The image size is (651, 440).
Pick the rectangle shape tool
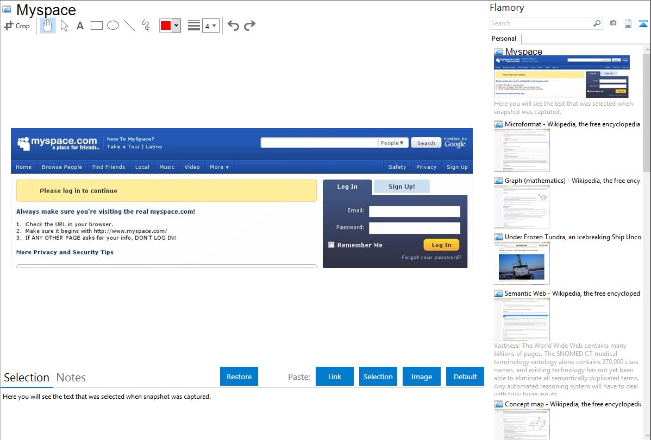click(97, 25)
